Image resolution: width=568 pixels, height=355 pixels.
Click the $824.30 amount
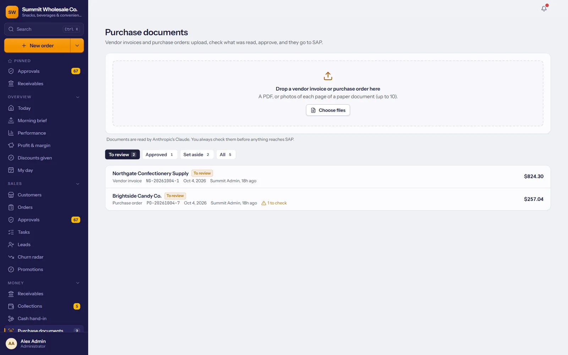534,176
